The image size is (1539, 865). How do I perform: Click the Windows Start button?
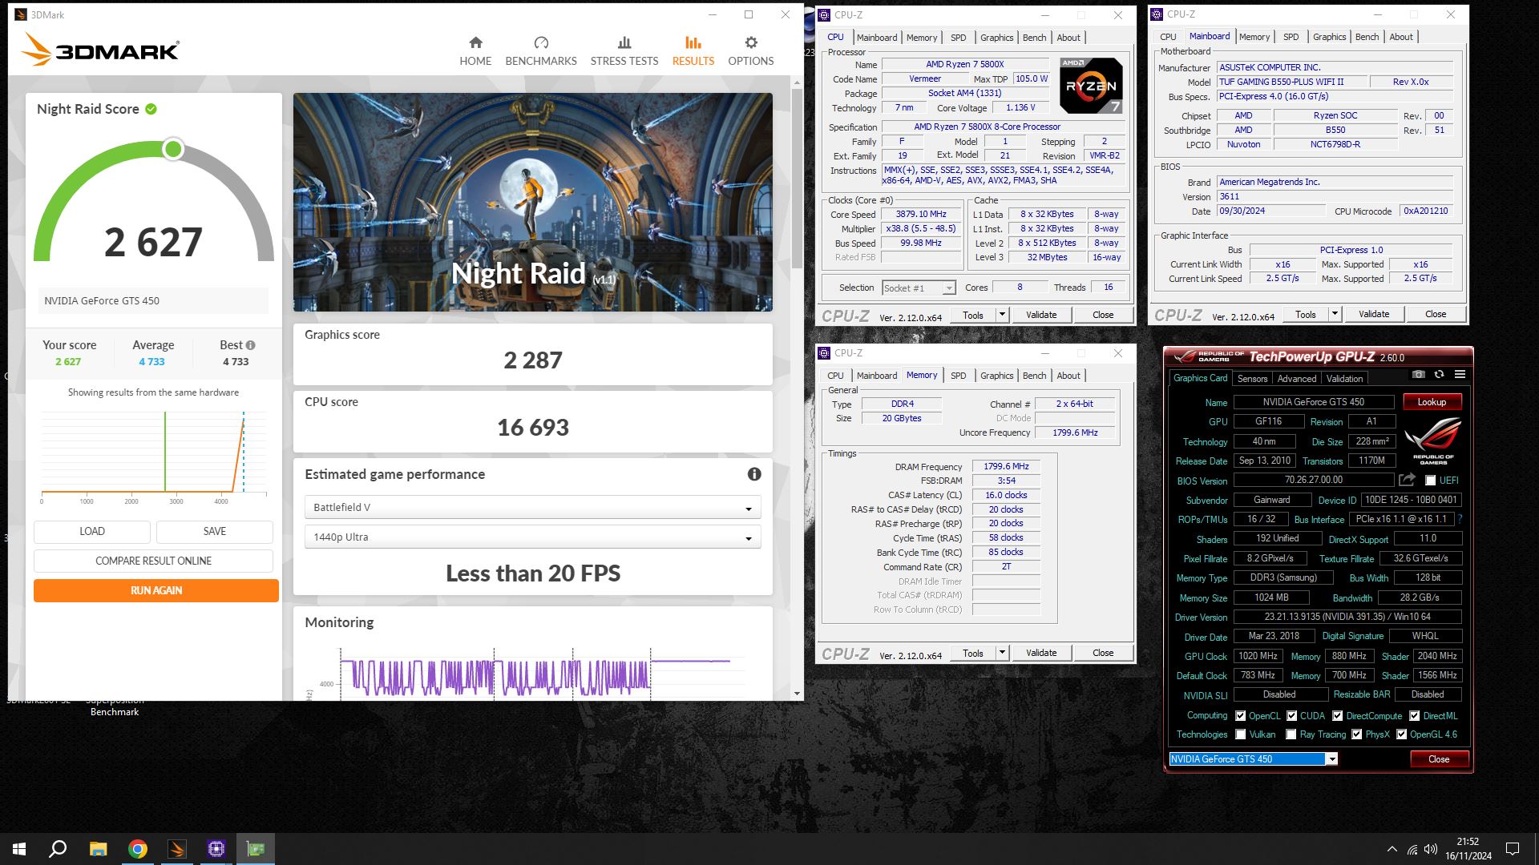tap(19, 849)
